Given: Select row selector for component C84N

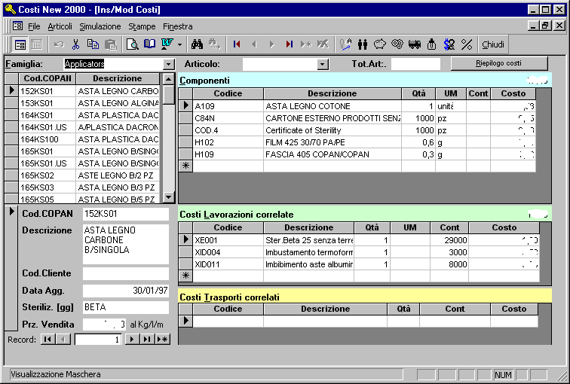Looking at the screenshot, I should point(185,118).
